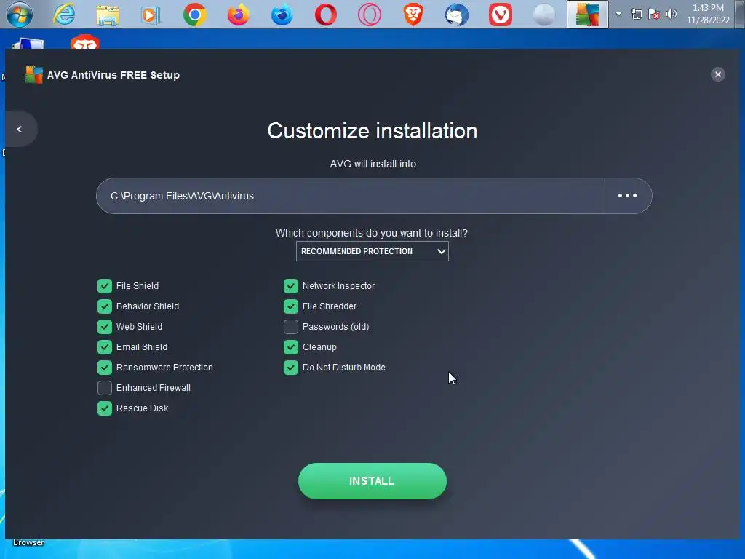Viewport: 745px width, 559px height.
Task: Select the Brave desktop shortcut icon
Action: tap(84, 41)
